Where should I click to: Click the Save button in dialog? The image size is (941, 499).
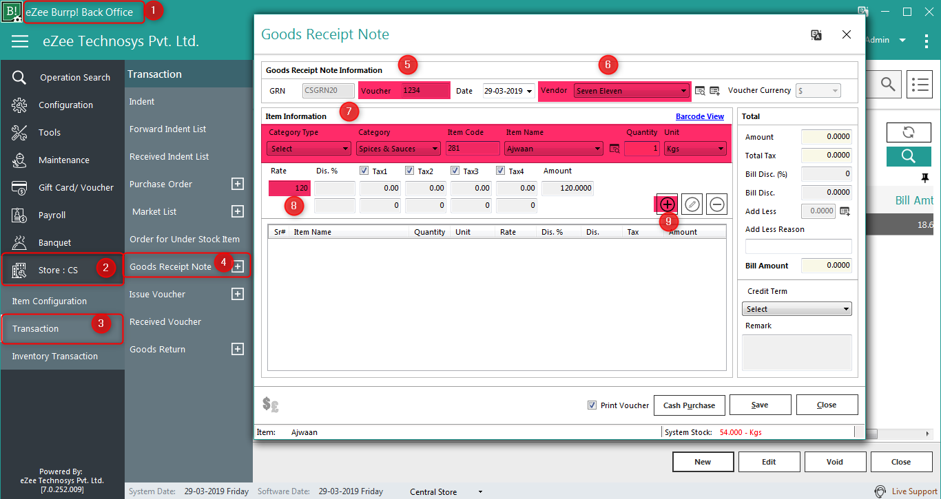(x=760, y=405)
